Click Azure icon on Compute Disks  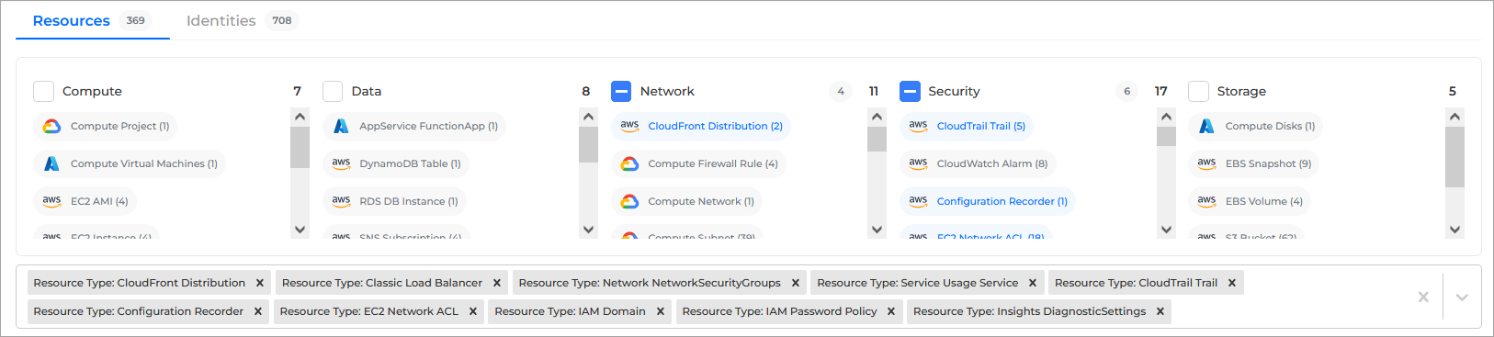click(x=1206, y=126)
